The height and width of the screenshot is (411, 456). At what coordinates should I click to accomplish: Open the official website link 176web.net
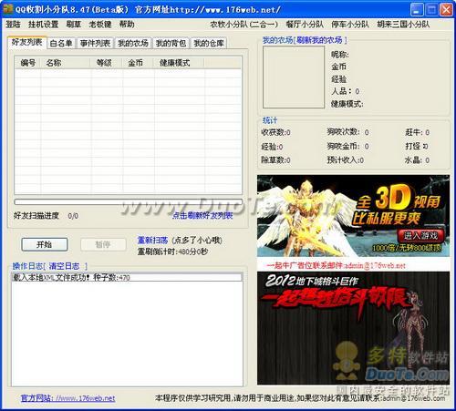pos(68,398)
